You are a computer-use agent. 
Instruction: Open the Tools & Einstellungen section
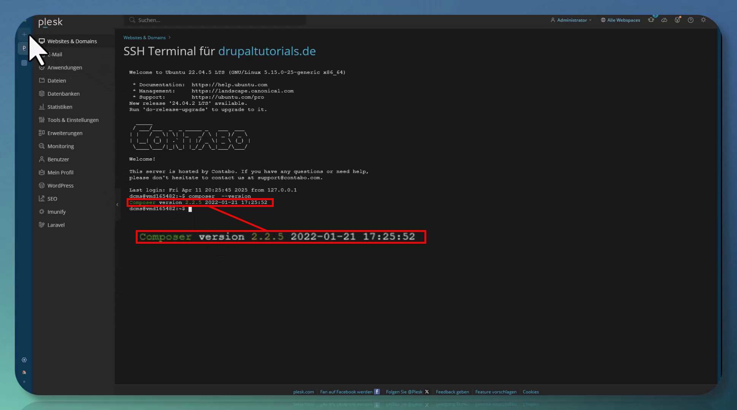73,120
